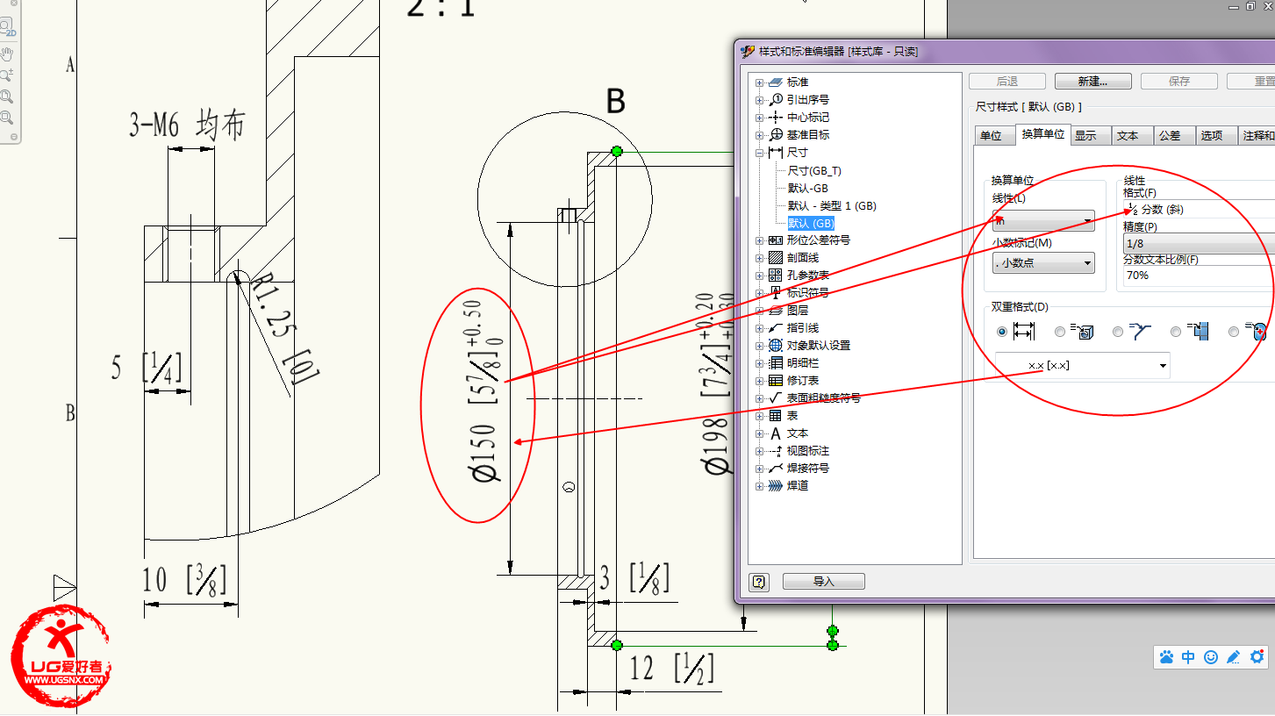Click the 后退 back button
Viewport: 1275px width, 716px height.
click(x=1007, y=81)
